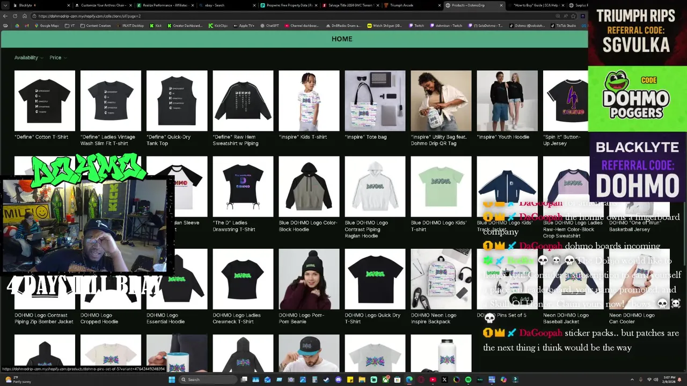Open Spotify from the taskbar
This screenshot has width=687, height=386.
(468, 380)
